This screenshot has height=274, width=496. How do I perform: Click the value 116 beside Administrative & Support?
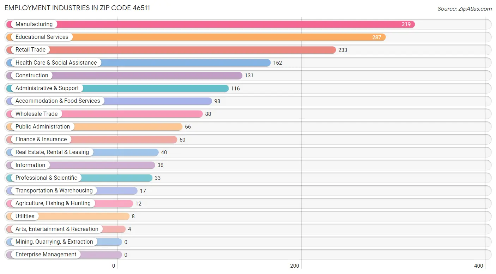[235, 89]
